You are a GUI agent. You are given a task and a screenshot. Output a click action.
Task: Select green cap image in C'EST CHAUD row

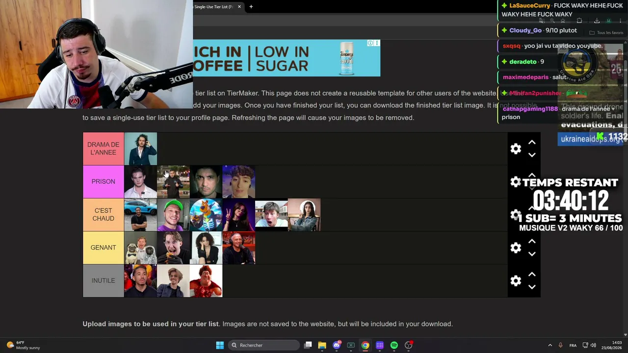coord(173,215)
